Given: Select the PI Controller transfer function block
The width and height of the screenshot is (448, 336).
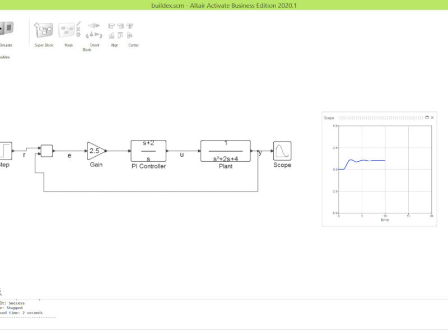Looking at the screenshot, I should coord(148,151).
